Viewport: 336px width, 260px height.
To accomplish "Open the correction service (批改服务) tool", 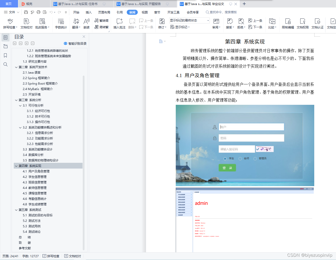I will point(42,24).
